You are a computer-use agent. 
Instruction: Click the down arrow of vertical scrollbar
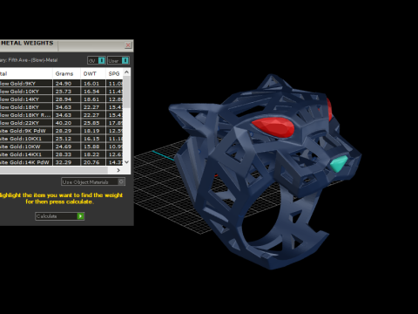(126, 162)
